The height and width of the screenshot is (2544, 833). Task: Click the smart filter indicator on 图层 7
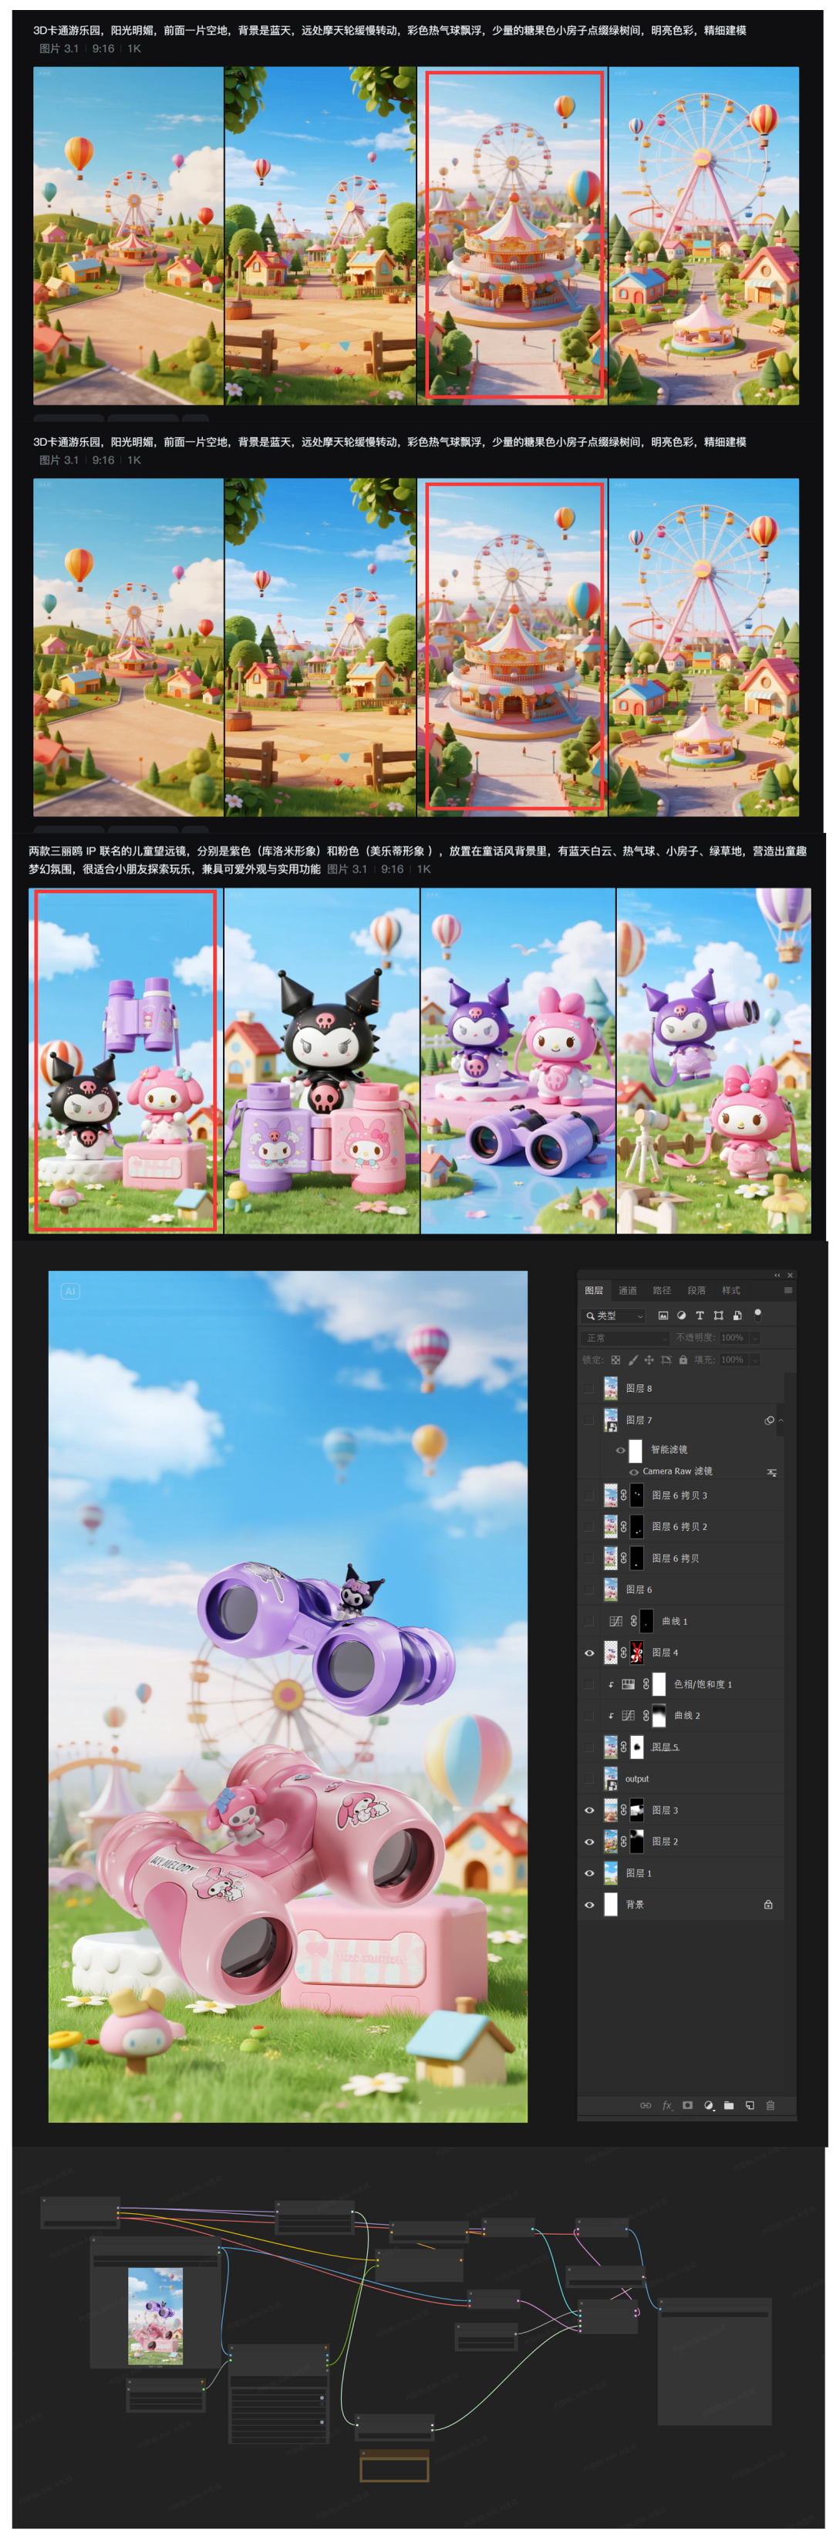769,1420
